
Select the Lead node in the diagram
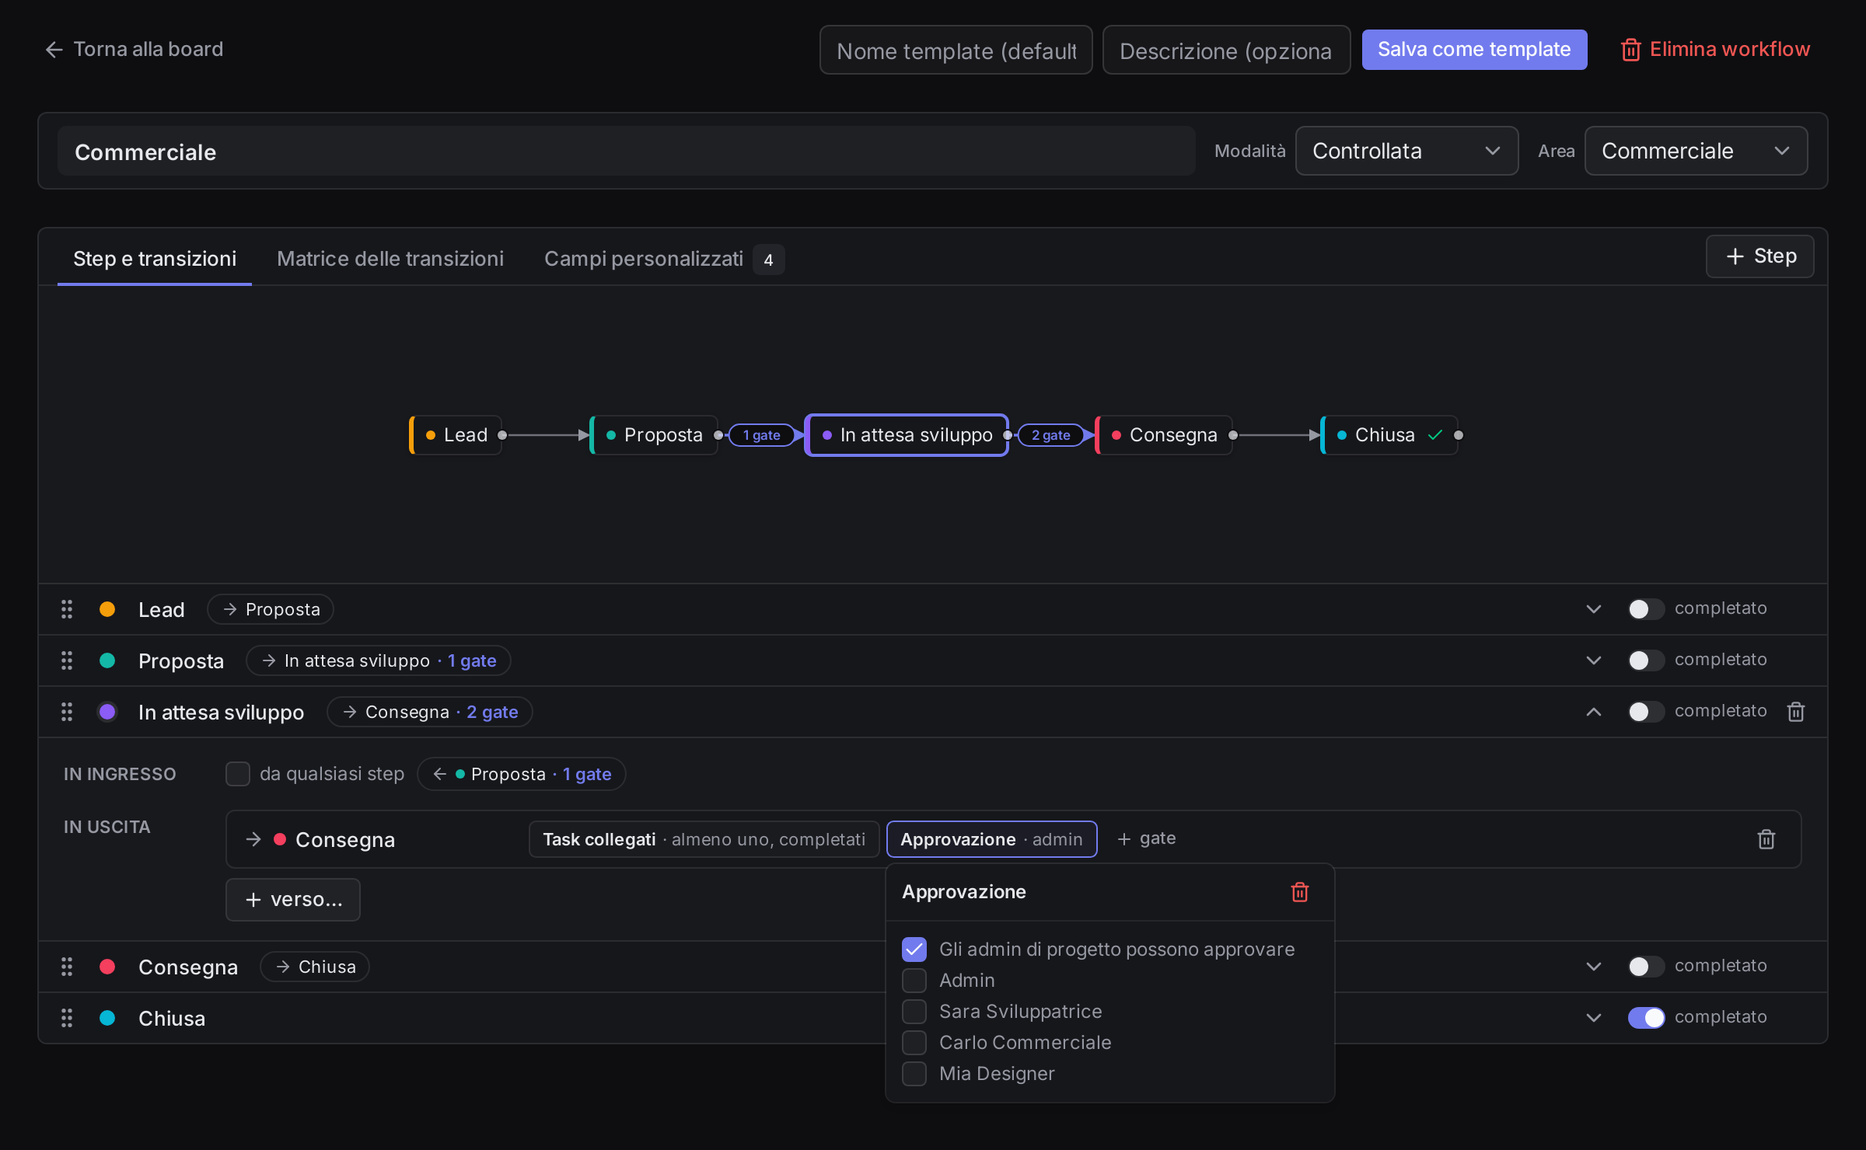456,435
